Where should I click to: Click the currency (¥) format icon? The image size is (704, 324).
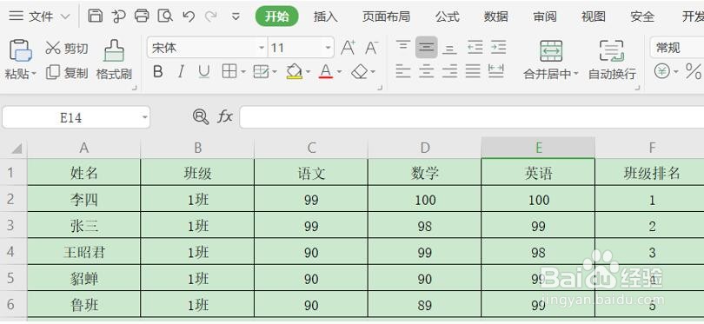coord(662,71)
